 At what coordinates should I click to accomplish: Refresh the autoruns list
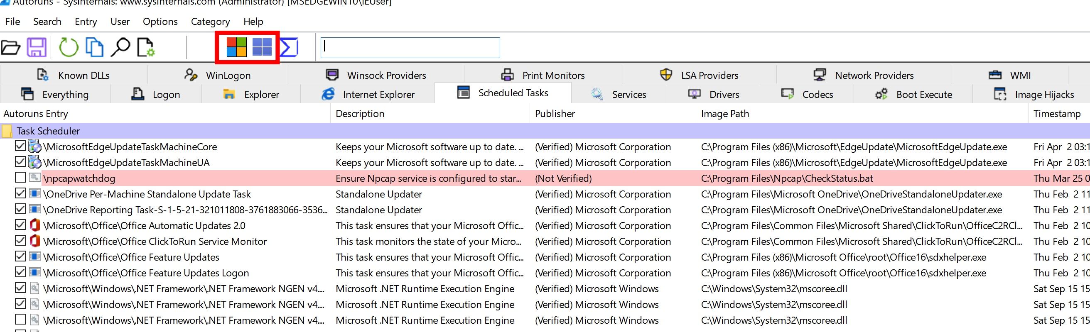69,47
